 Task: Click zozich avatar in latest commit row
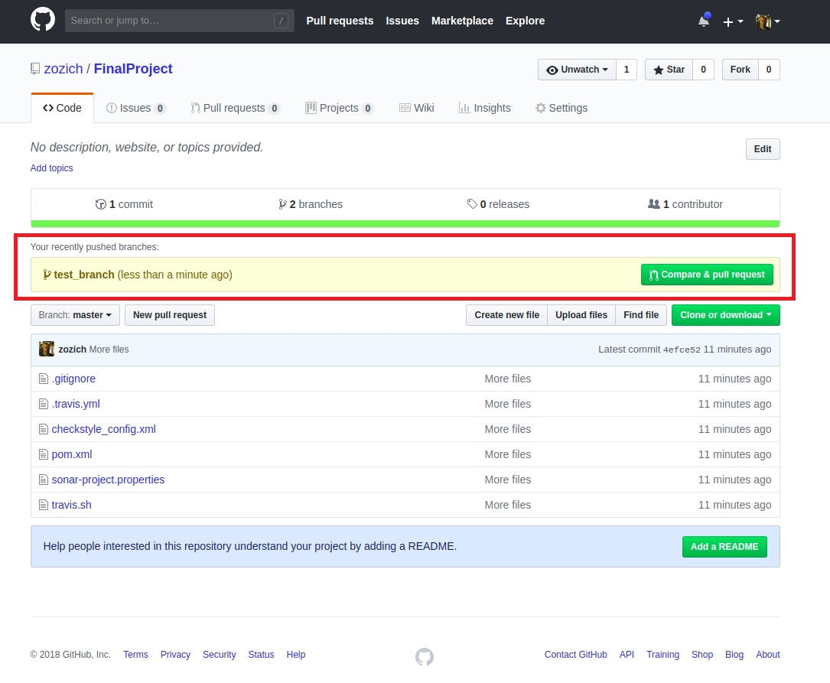pos(47,350)
